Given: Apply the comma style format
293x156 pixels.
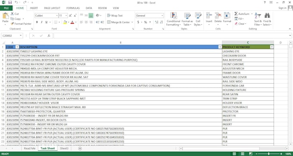Looking at the screenshot, I should [x=150, y=22].
